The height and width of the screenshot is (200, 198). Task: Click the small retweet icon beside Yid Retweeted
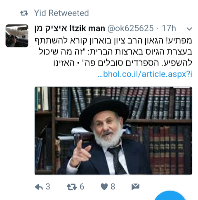coord(24,13)
